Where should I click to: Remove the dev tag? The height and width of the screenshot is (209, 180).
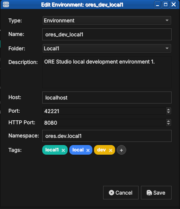(111, 150)
